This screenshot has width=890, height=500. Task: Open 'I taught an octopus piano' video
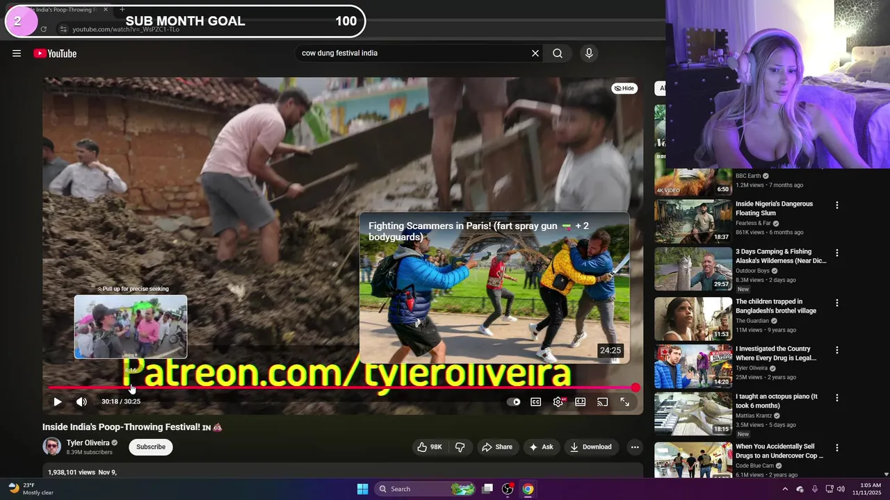click(x=776, y=401)
